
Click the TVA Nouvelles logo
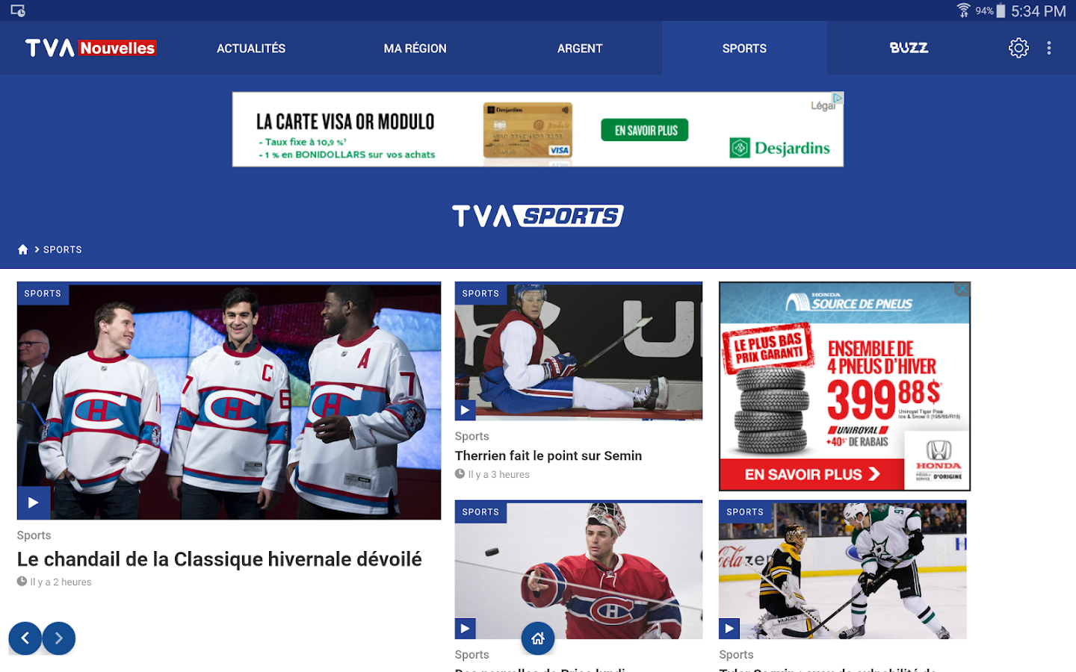coord(90,48)
